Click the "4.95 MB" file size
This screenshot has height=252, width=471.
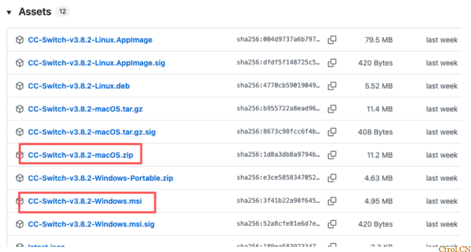point(379,201)
